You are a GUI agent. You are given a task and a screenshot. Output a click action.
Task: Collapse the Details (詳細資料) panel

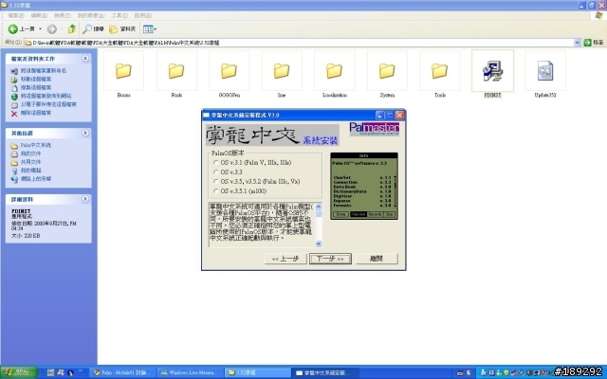tap(85, 199)
